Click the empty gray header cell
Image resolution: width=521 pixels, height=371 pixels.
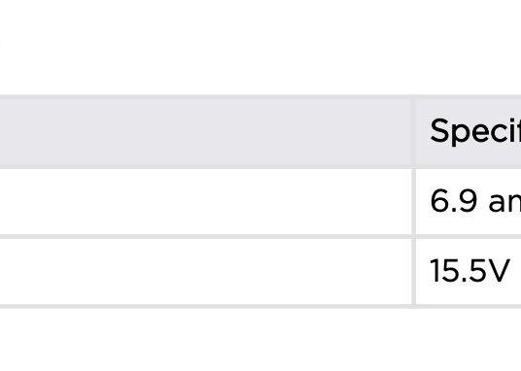pos(206,131)
